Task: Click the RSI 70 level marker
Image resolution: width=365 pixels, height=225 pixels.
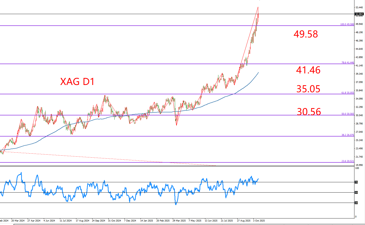Action: pos(356,182)
